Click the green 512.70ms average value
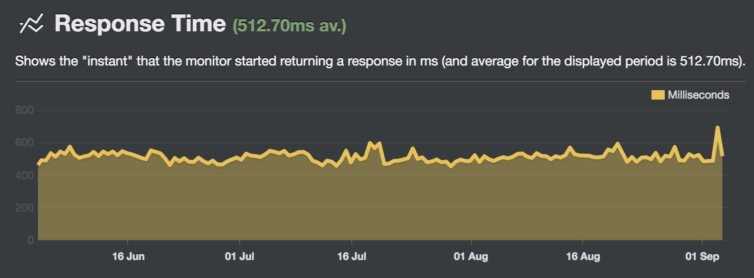This screenshot has width=754, height=278. 289,25
